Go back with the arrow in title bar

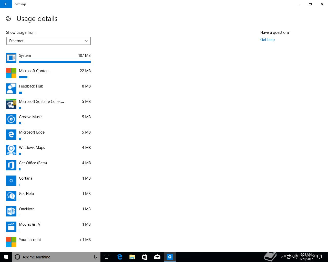point(6,4)
